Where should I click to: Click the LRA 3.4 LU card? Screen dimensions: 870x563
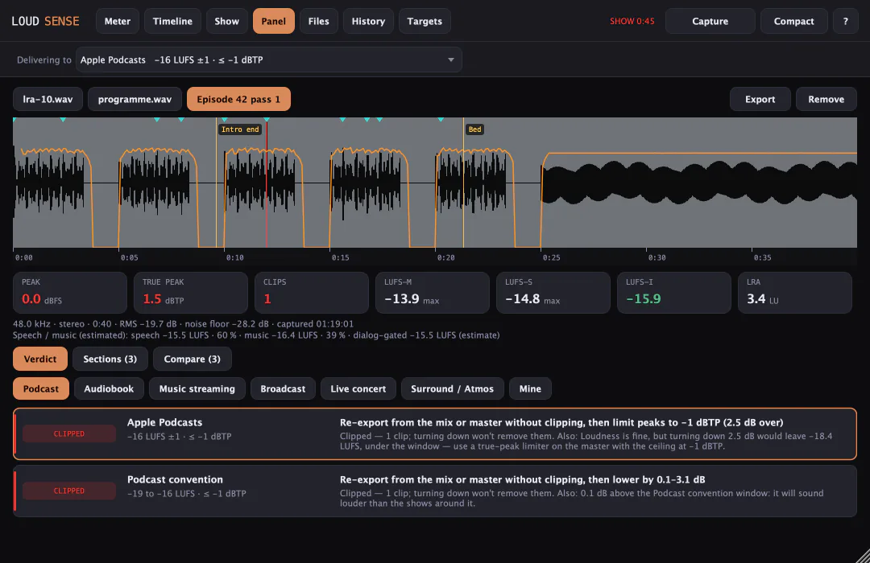tap(795, 293)
